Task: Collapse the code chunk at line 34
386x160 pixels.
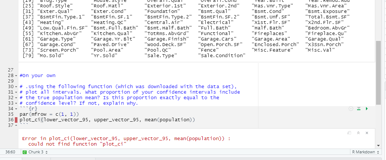Action: (x=16, y=109)
